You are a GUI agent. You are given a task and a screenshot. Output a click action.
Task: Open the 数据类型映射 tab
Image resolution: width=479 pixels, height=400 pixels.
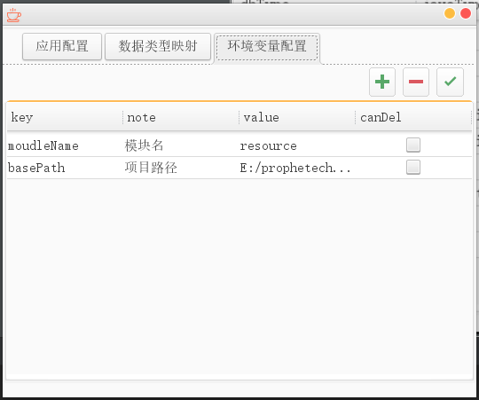tap(158, 46)
